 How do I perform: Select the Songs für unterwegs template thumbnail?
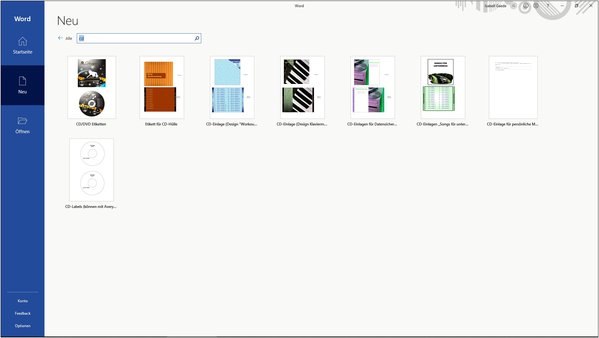(x=443, y=87)
